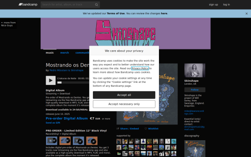Click the €7 EUR price text
Image resolution: width=251 pixels, height=157 pixels.
click(95, 118)
